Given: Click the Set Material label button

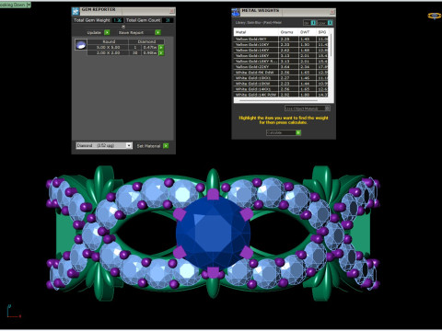Looking at the screenshot, I should [x=148, y=146].
